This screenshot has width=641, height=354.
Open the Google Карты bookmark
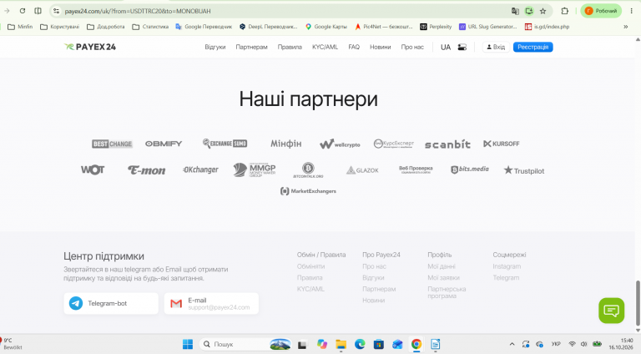coord(326,27)
